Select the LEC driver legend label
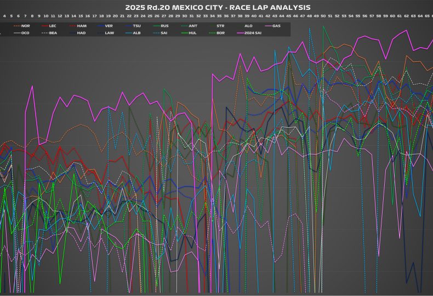Image resolution: width=433 pixels, height=296 pixels. point(53,26)
